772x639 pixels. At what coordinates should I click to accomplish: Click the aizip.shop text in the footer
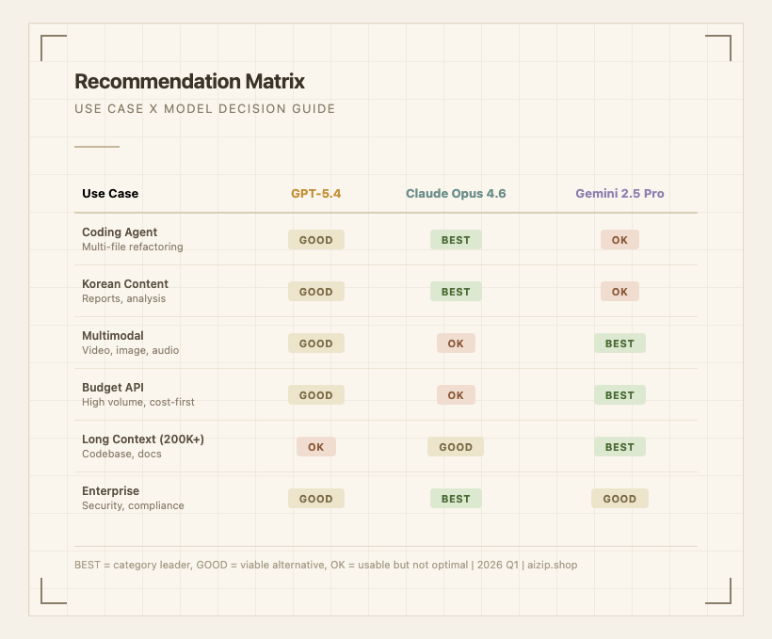point(552,565)
